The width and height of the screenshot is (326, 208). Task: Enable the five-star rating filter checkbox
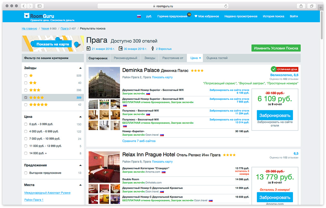pyautogui.click(x=26, y=105)
